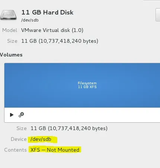Screen dimensions: 160x168
Task: Select volume size value beneath the toolbar
Action: click(x=69, y=128)
